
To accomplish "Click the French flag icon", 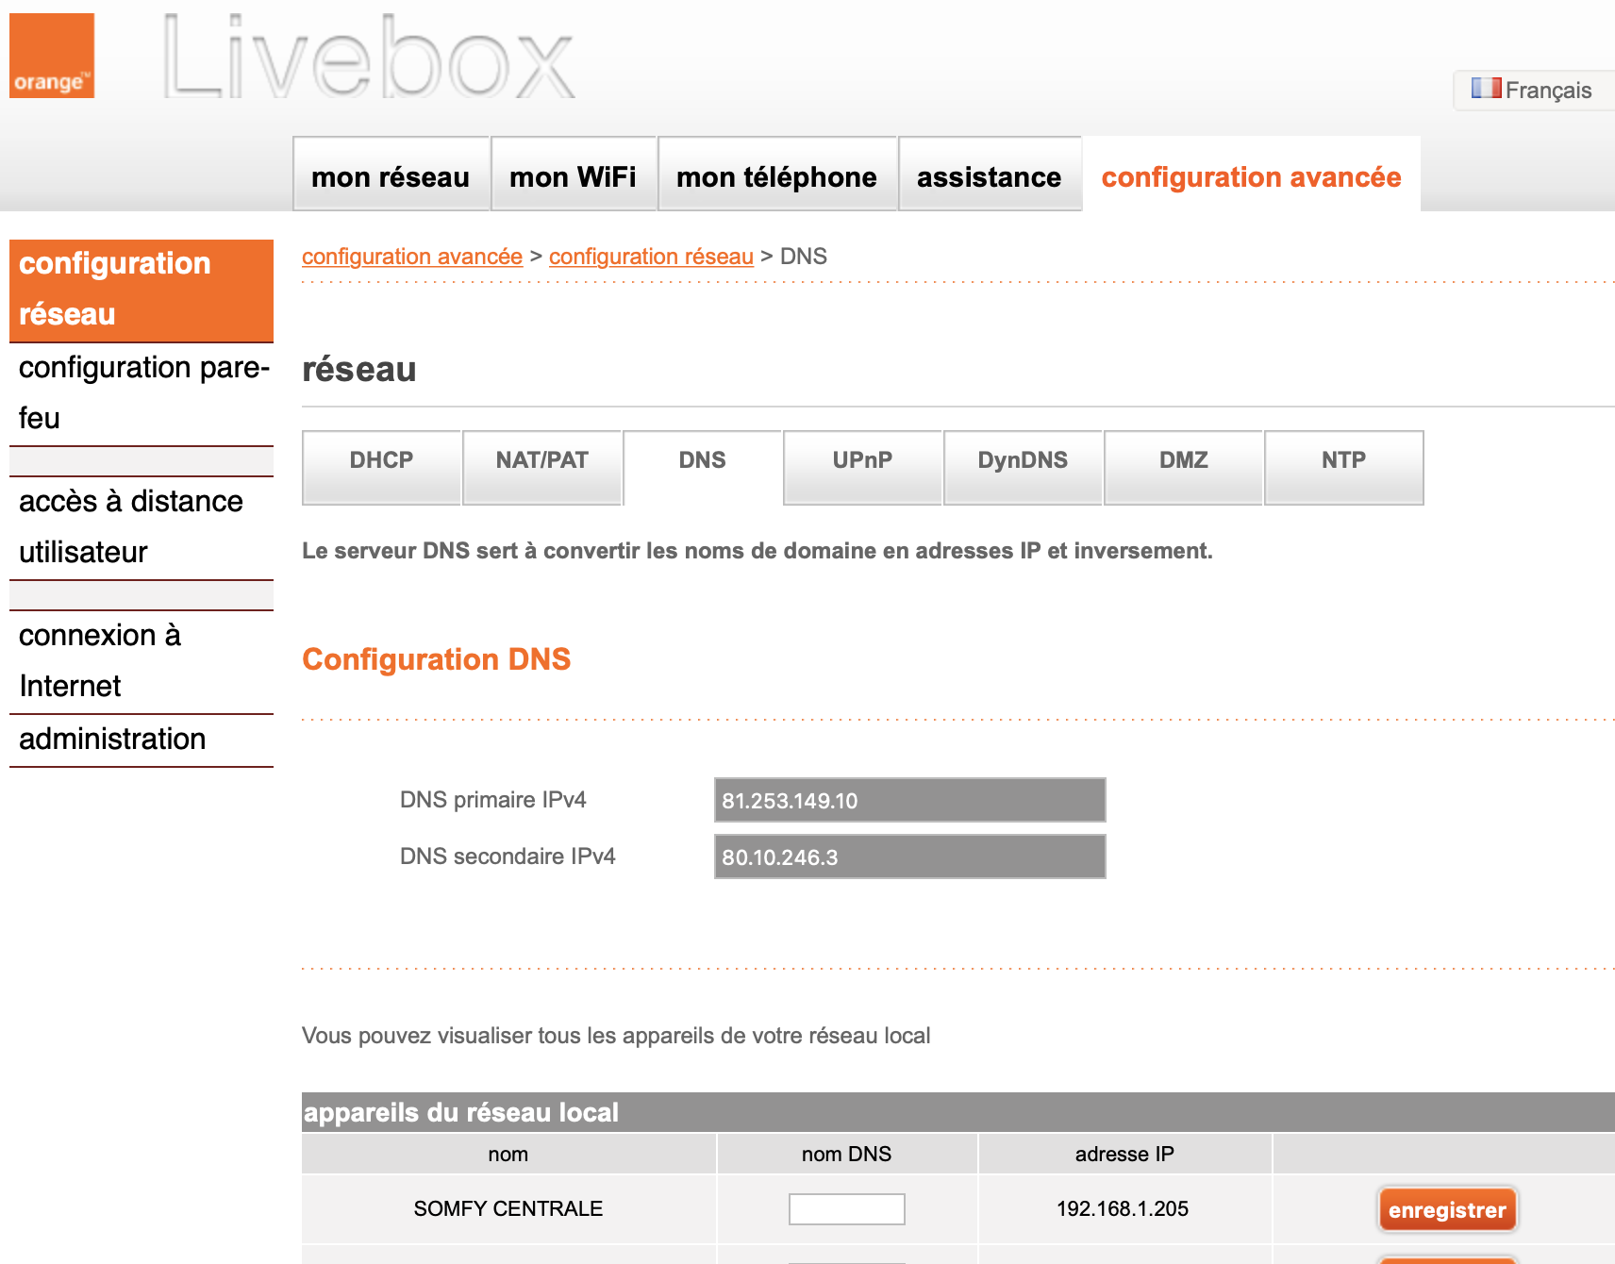I will [1486, 89].
